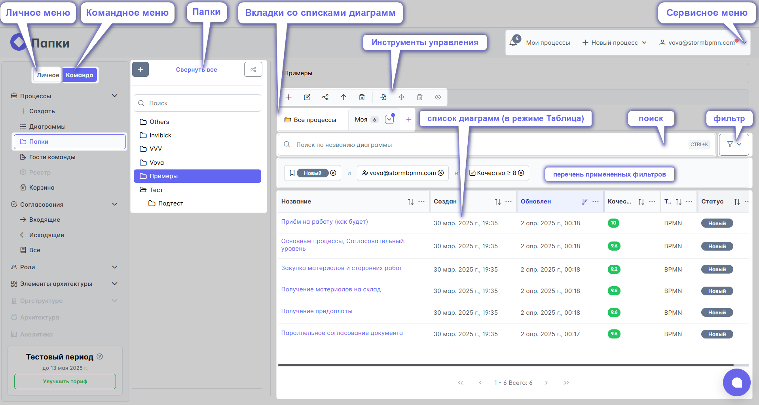Open Исходящие under Согласования

click(x=42, y=235)
